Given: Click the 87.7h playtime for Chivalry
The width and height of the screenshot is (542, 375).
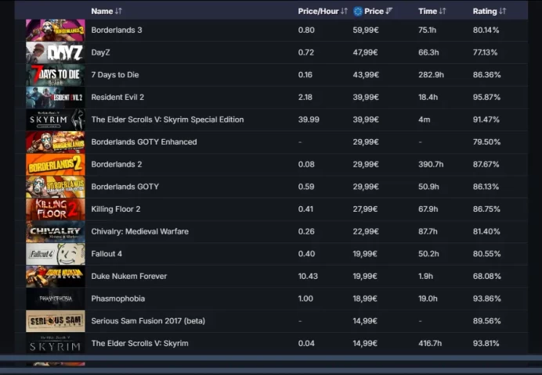Looking at the screenshot, I should [x=428, y=231].
